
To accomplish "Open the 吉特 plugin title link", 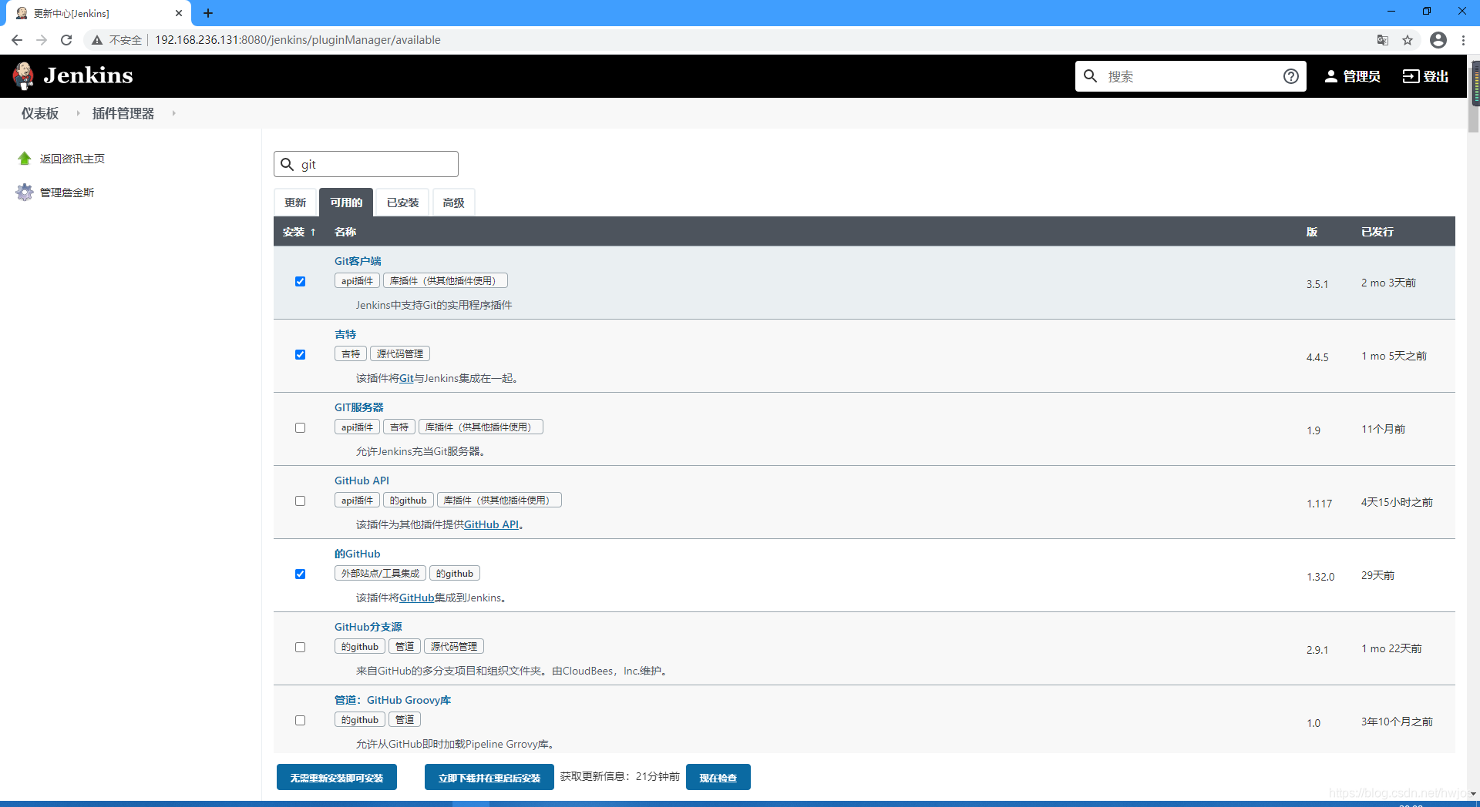I will point(345,334).
